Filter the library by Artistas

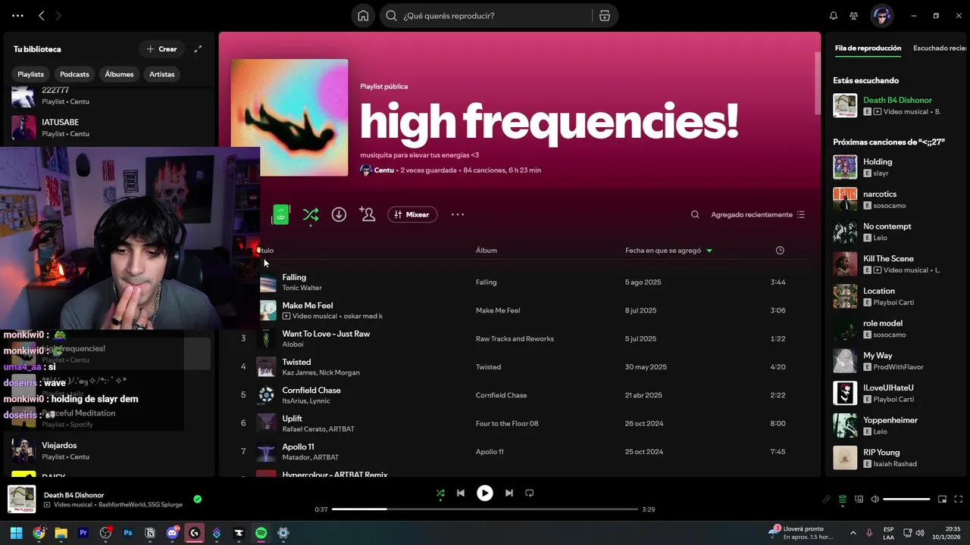162,74
